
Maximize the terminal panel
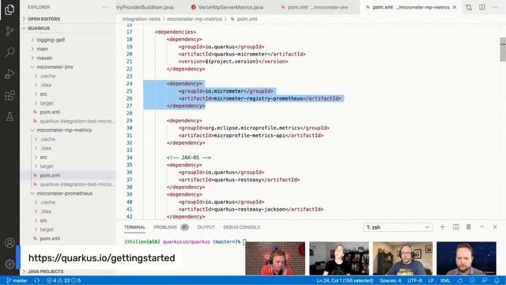point(481,227)
